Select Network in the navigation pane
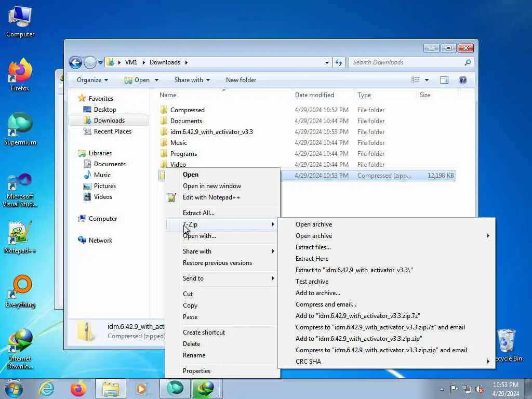The height and width of the screenshot is (399, 532). pyautogui.click(x=100, y=241)
